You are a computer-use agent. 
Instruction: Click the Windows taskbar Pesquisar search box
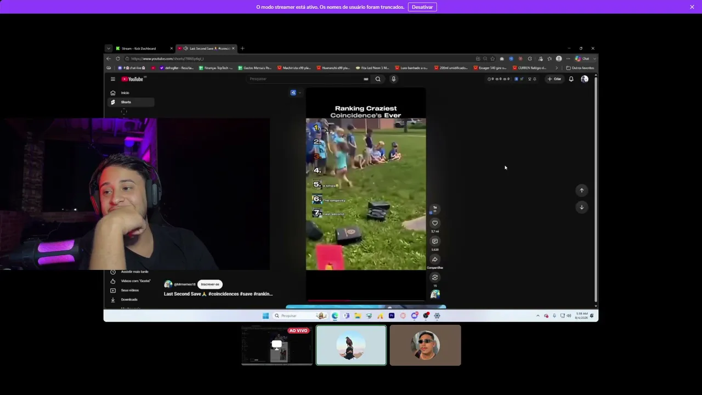click(x=301, y=315)
